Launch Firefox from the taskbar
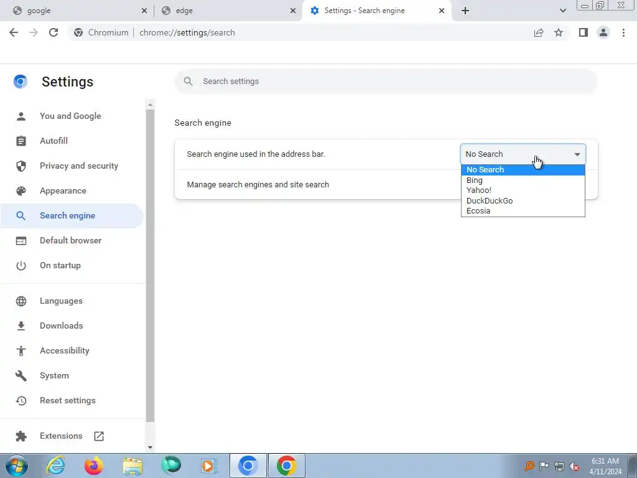637x478 pixels. point(94,466)
